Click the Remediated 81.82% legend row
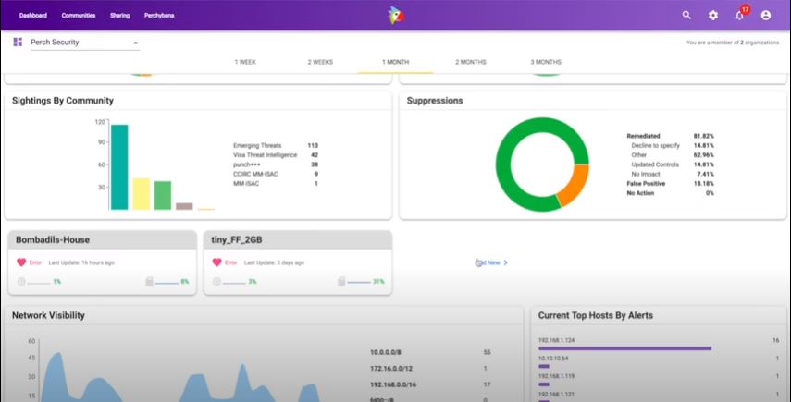This screenshot has width=791, height=402. (671, 136)
